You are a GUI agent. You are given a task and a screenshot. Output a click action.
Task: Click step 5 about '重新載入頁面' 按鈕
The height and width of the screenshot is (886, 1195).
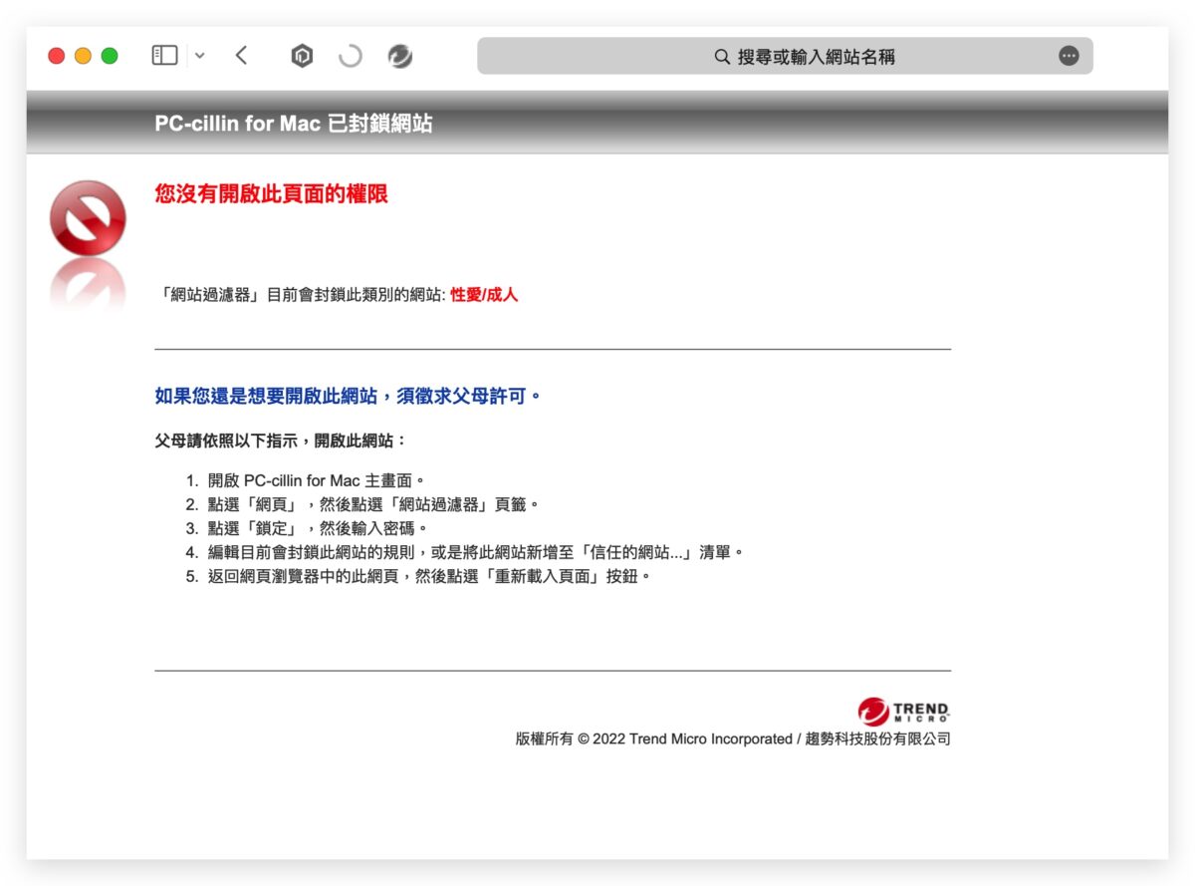[x=429, y=576]
